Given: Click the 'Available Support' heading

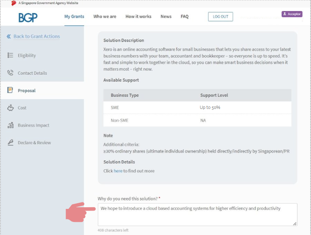Looking at the screenshot, I should point(121,80).
